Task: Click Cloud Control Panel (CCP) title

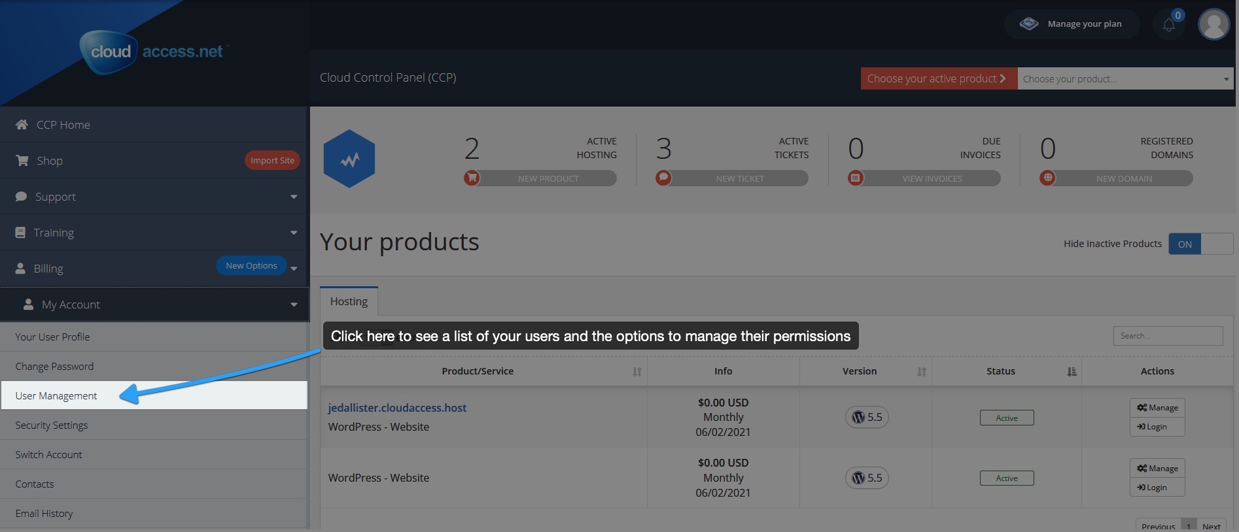Action: coord(388,77)
